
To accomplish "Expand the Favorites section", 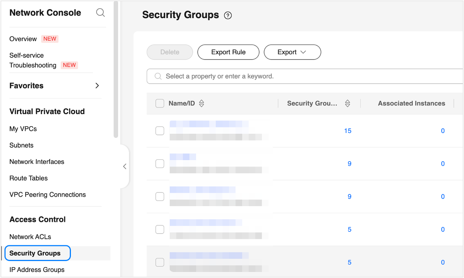I will click(97, 86).
